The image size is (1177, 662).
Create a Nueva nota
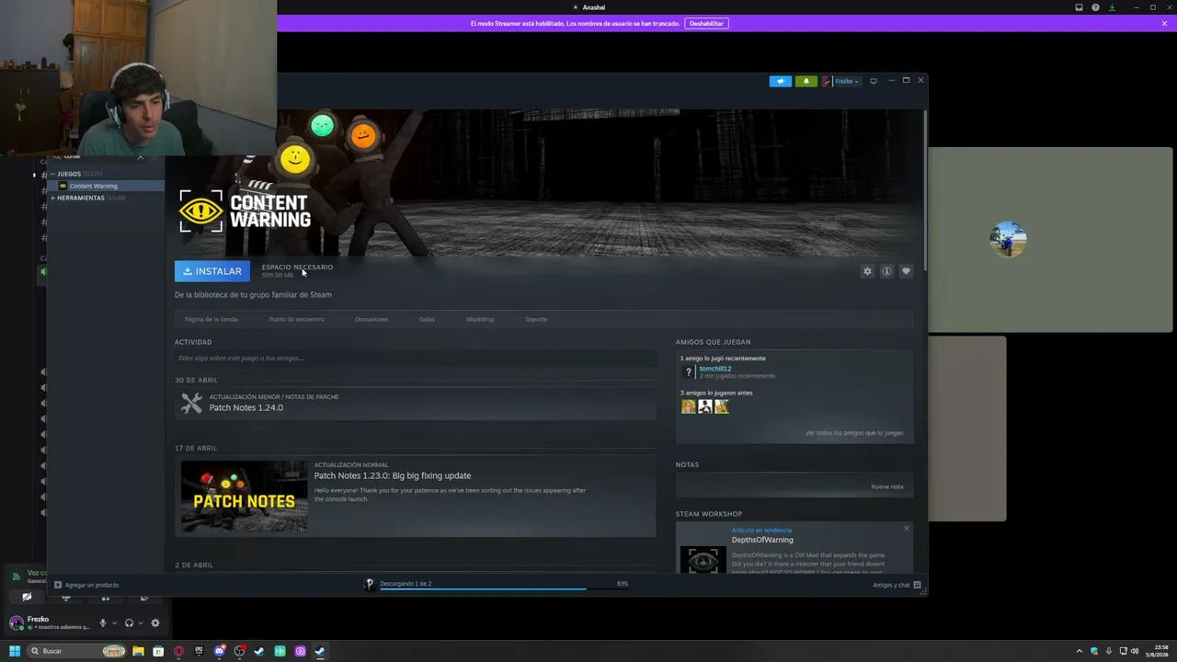pyautogui.click(x=887, y=486)
